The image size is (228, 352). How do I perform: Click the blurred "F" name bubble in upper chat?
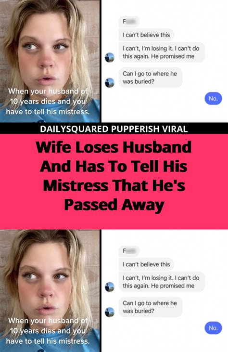(129, 22)
